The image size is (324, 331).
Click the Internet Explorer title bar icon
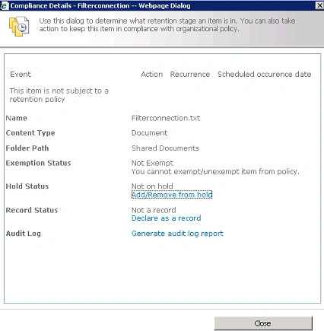(5, 5)
